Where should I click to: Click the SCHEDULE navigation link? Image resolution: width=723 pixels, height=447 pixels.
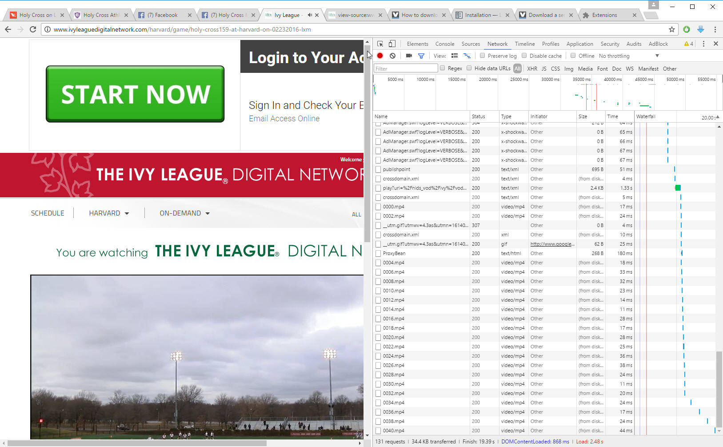click(48, 213)
